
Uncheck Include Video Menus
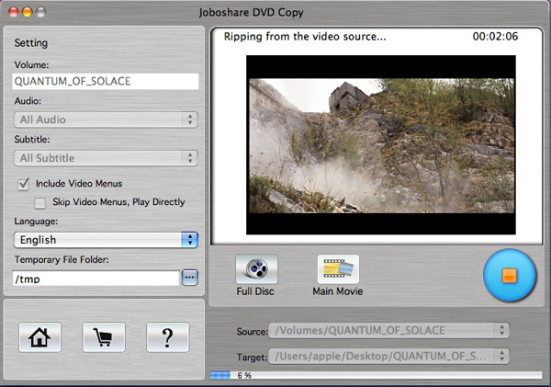tap(23, 184)
